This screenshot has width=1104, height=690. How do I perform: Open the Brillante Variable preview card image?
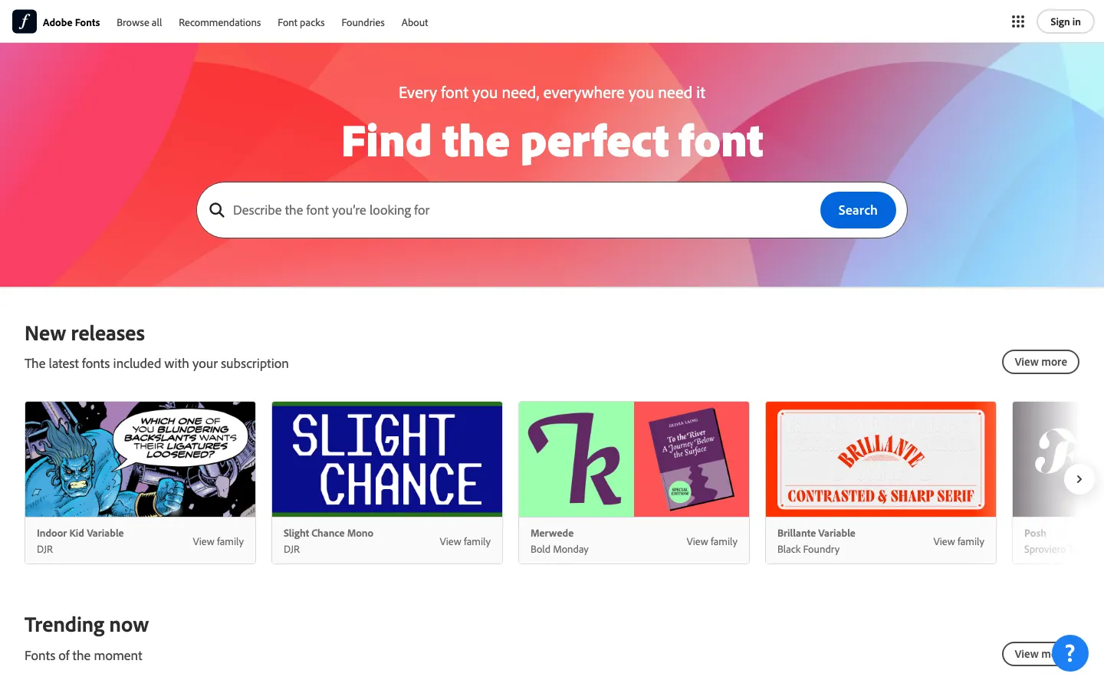point(881,459)
